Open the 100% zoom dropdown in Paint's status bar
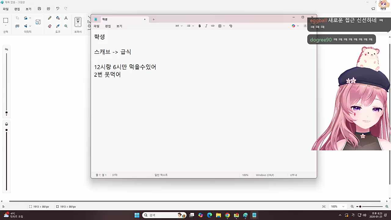 click(338, 207)
